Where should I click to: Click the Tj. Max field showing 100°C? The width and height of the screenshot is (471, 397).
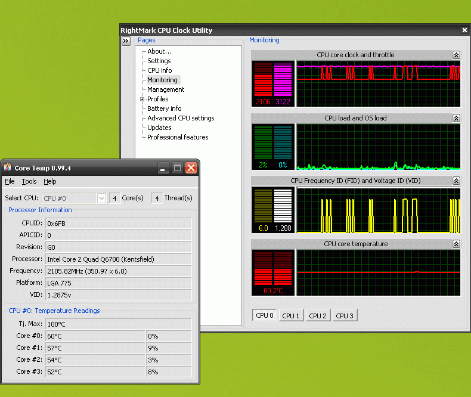[119, 324]
